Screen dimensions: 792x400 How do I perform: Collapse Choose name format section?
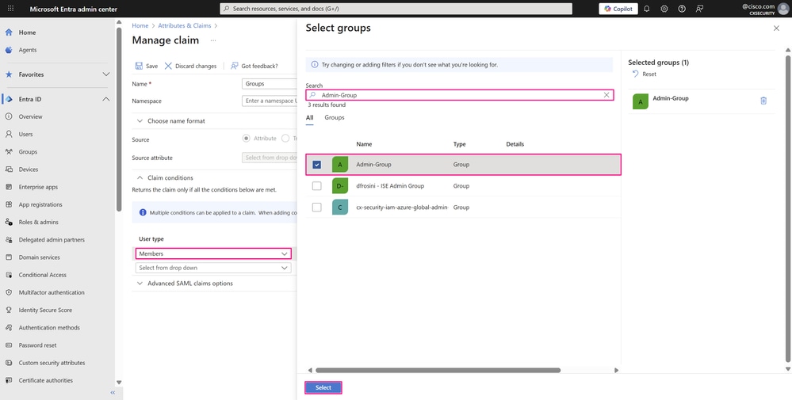(170, 121)
